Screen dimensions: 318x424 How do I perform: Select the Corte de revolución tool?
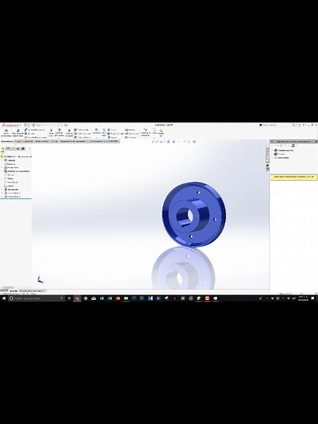[69, 132]
